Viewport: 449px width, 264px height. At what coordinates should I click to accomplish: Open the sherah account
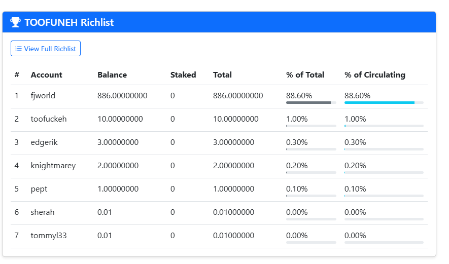[x=43, y=212]
